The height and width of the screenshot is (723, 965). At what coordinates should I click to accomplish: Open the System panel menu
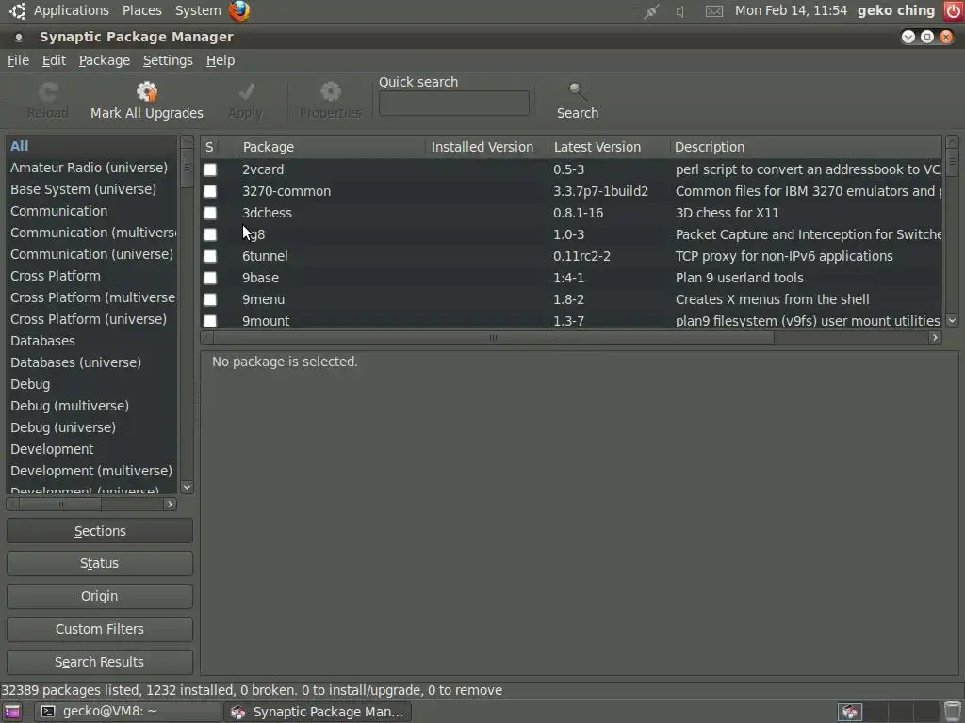click(x=198, y=10)
